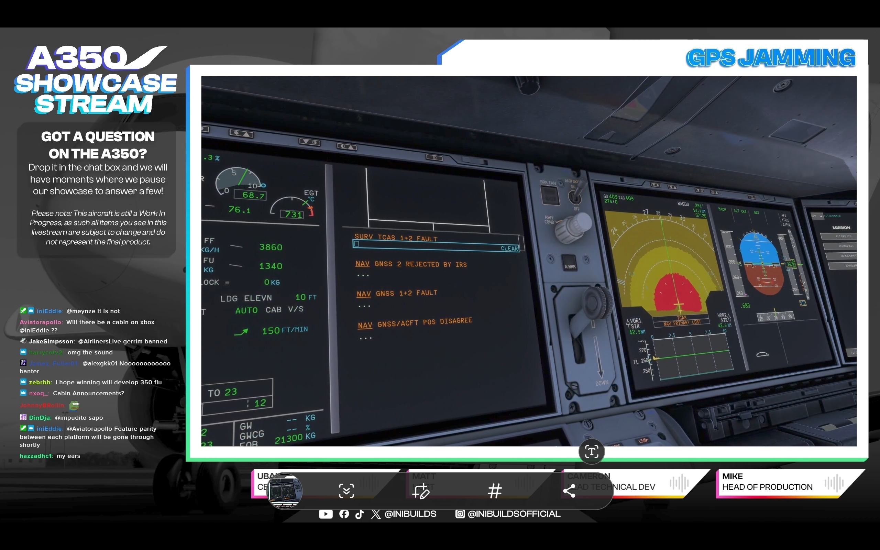Click the badge beside DinDja's chat name

[x=23, y=417]
